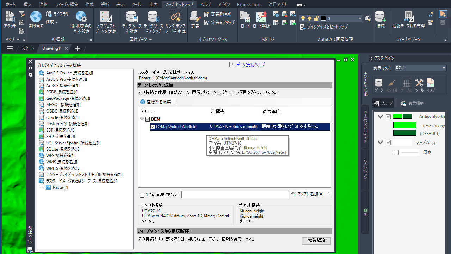The height and width of the screenshot is (254, 451).
Task: Select the マップ エクスプローラ side tab
Action: pos(365,127)
